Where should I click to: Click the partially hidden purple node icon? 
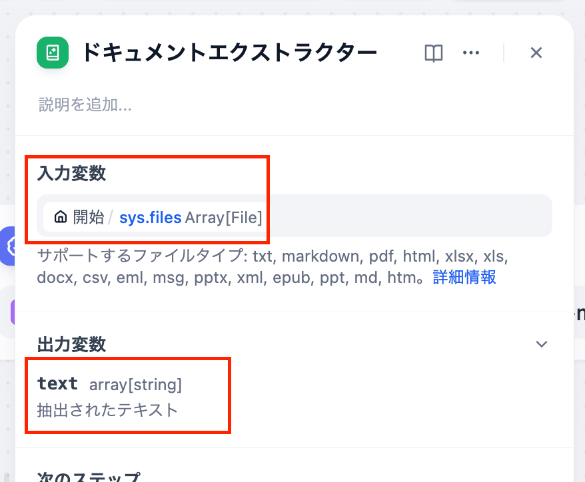pos(12,310)
